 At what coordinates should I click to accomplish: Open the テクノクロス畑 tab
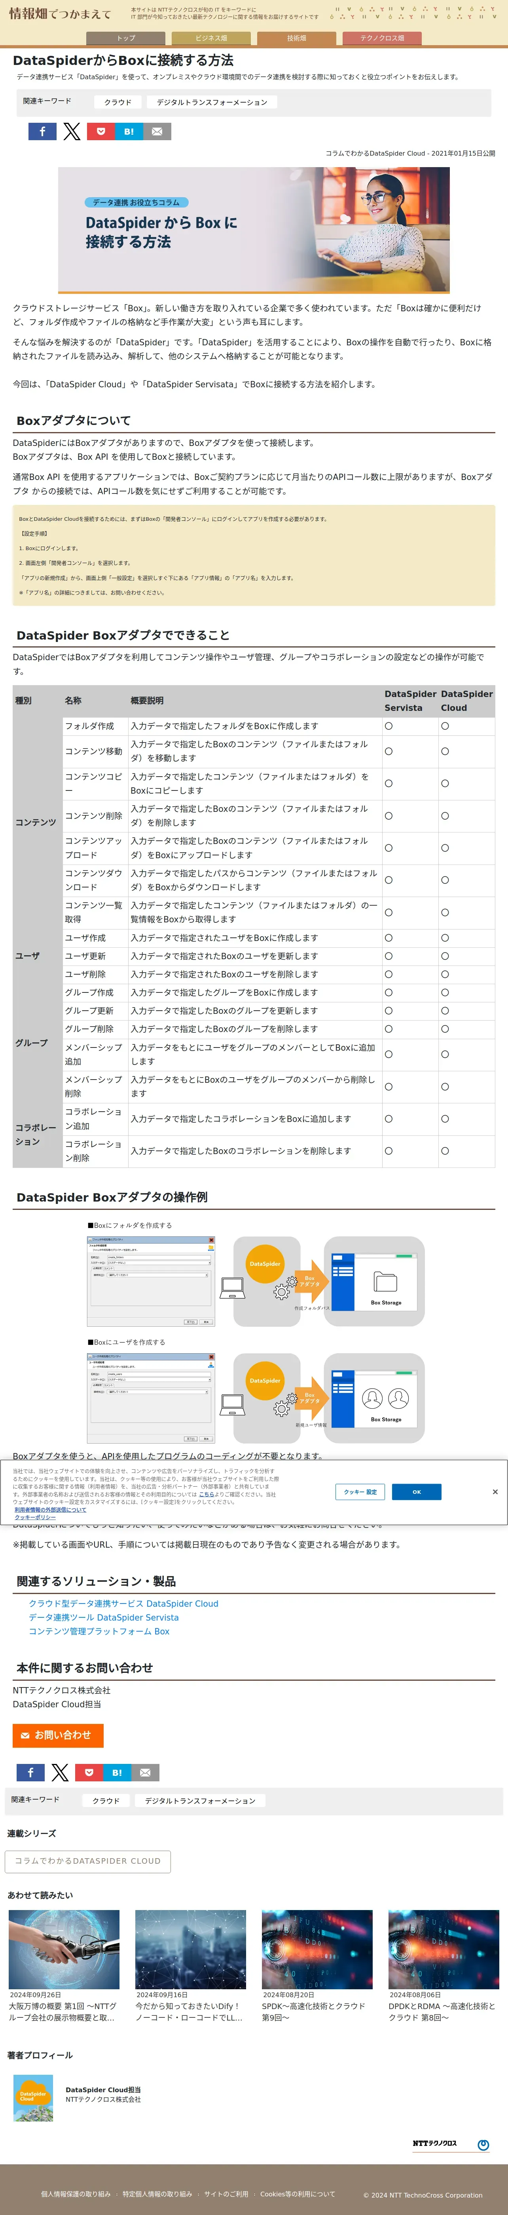(382, 38)
